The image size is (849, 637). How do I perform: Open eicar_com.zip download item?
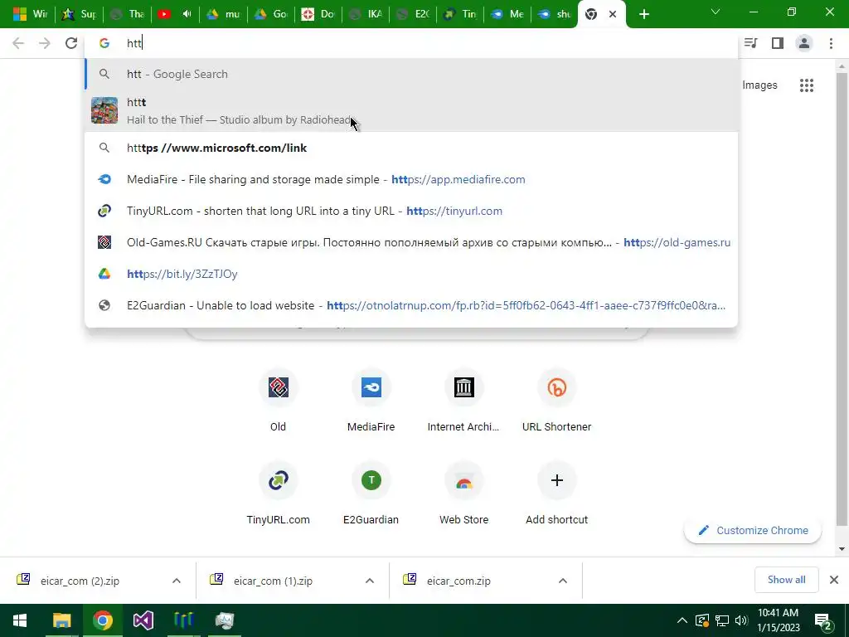(x=458, y=581)
